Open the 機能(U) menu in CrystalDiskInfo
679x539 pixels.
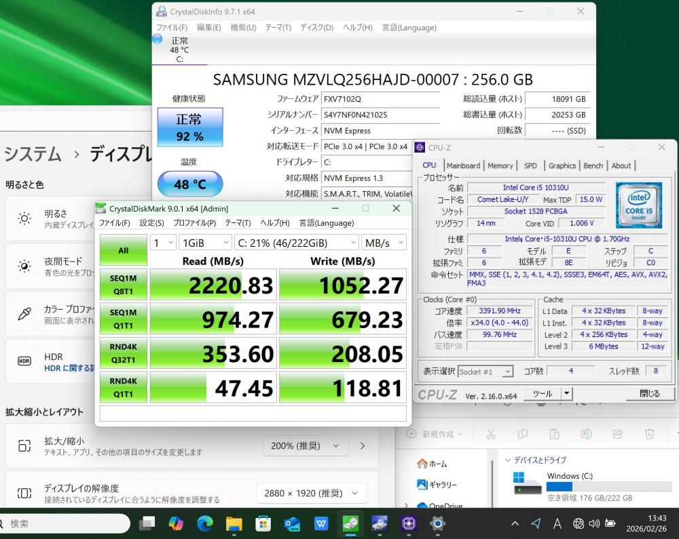pyautogui.click(x=243, y=28)
